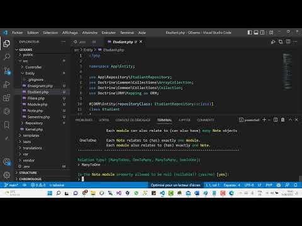Expand the templates folder
This screenshot has width=302, height=226.
click(x=31, y=136)
